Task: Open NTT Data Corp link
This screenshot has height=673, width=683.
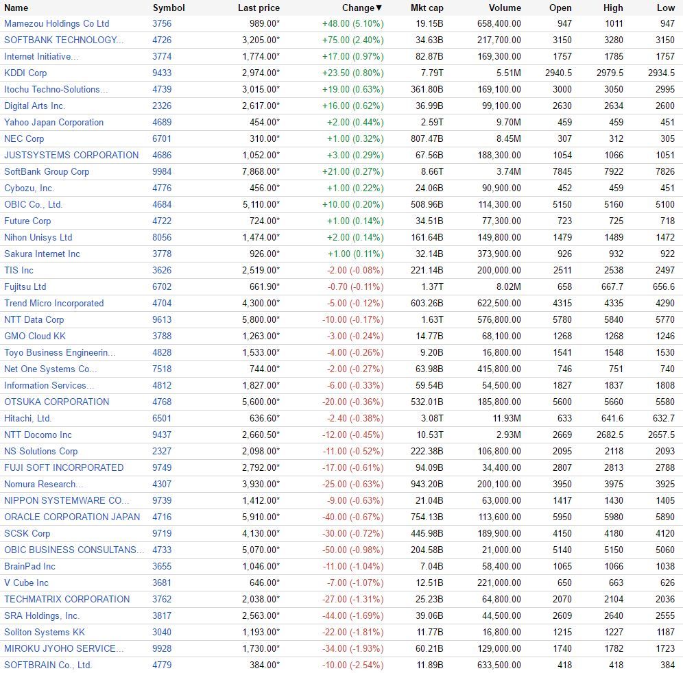Action: (34, 319)
